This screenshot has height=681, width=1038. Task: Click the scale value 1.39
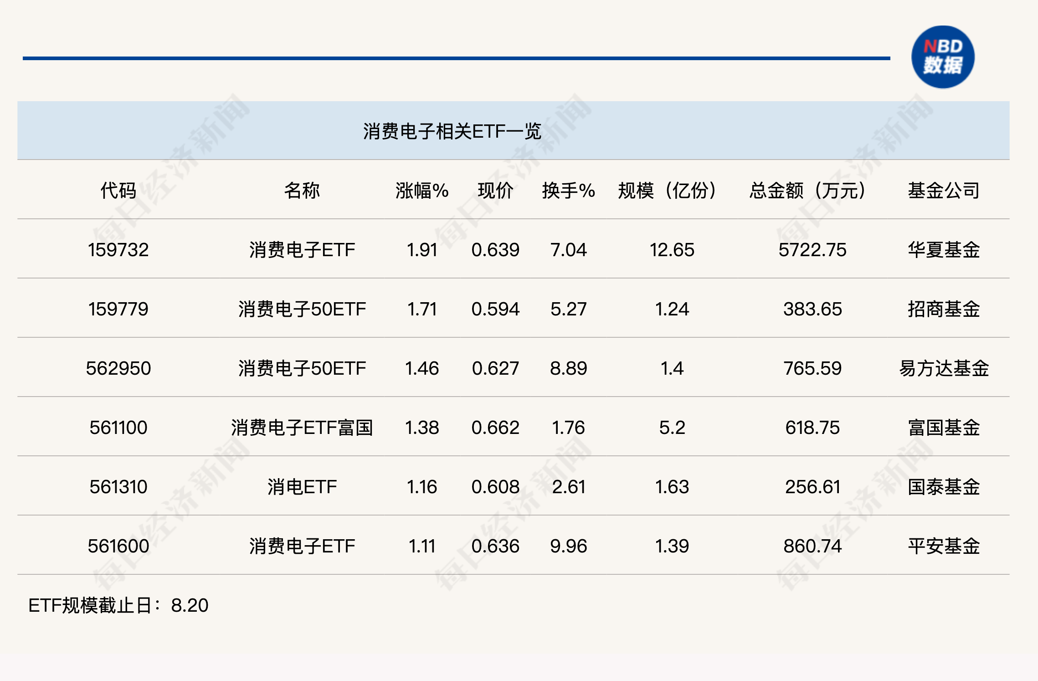pyautogui.click(x=672, y=546)
